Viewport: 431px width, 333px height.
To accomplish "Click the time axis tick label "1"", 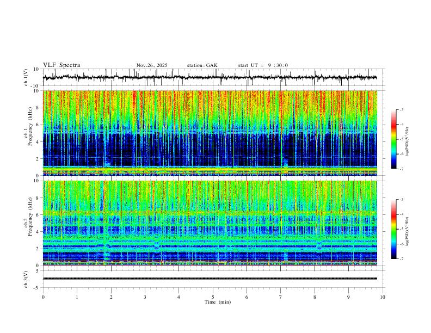I will click(77, 297).
